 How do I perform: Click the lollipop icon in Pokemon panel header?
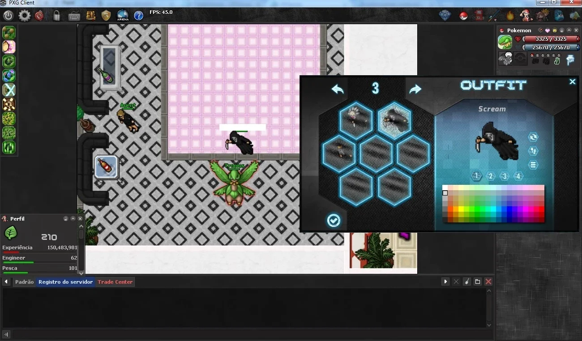pos(540,30)
